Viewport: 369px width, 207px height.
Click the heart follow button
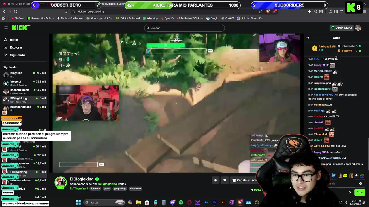click(x=225, y=180)
